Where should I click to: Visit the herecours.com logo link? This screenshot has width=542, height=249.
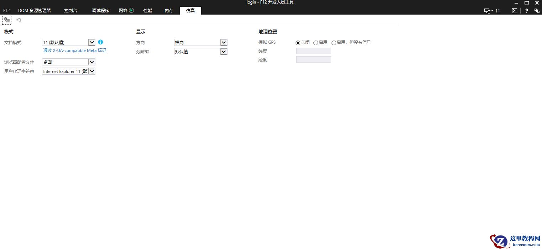[514, 241]
